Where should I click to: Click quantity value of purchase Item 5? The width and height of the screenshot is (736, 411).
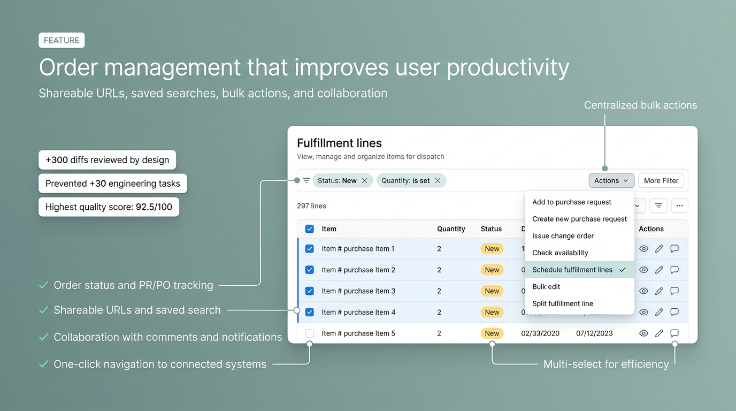coord(439,333)
